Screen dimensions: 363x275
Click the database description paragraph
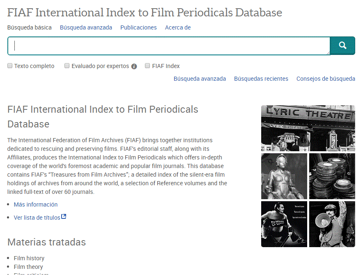coord(117,166)
